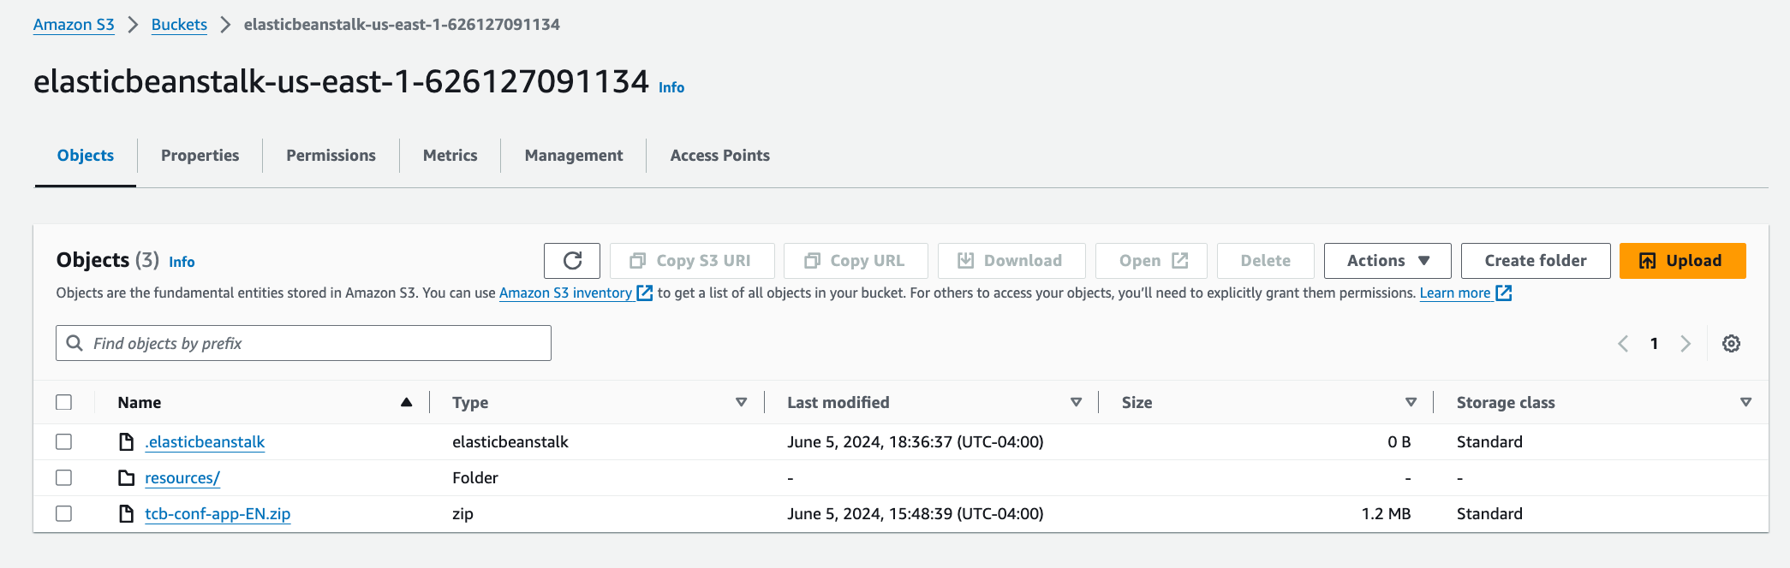Screen dimensions: 1790x568
Task: Open the Amazon S3 inventory link
Action: point(566,293)
